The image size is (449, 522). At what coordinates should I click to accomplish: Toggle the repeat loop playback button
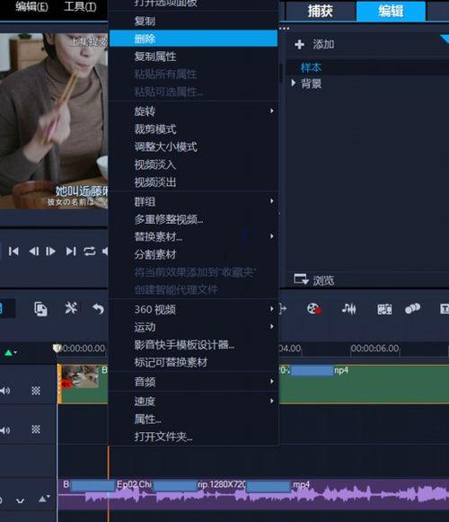point(90,251)
